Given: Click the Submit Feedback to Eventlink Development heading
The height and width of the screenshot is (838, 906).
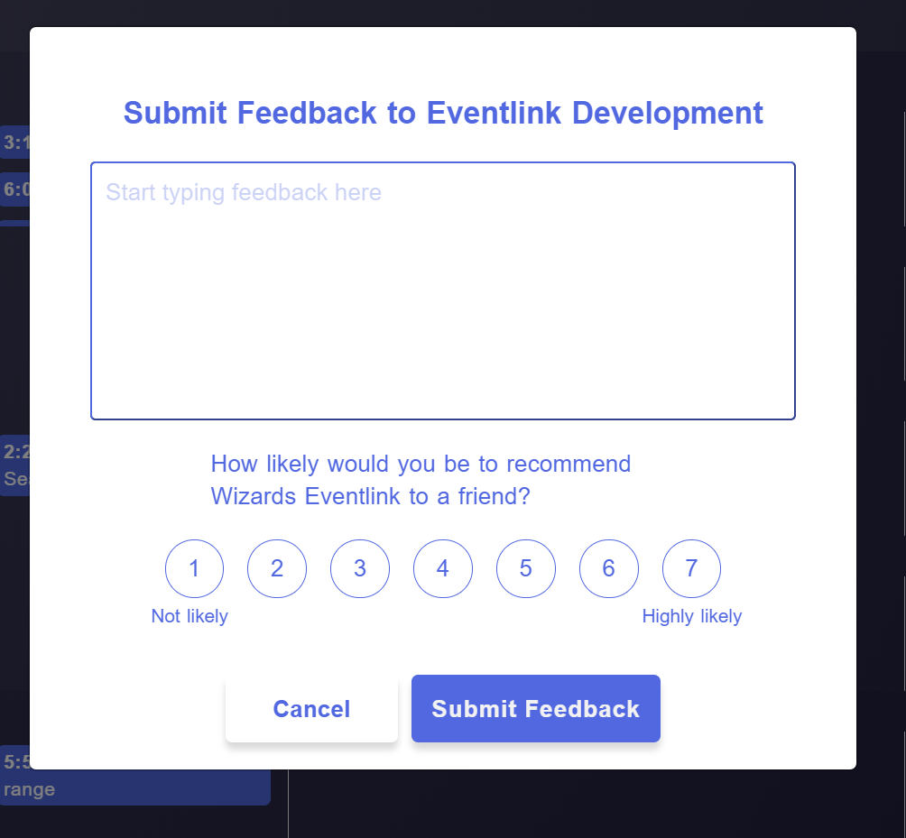Looking at the screenshot, I should [443, 113].
